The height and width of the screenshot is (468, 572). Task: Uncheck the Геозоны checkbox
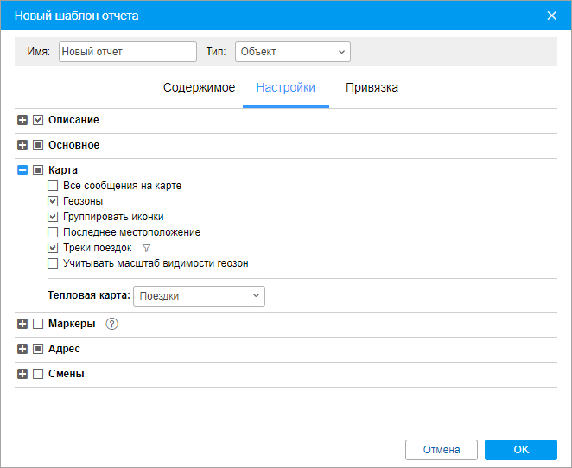coord(53,201)
